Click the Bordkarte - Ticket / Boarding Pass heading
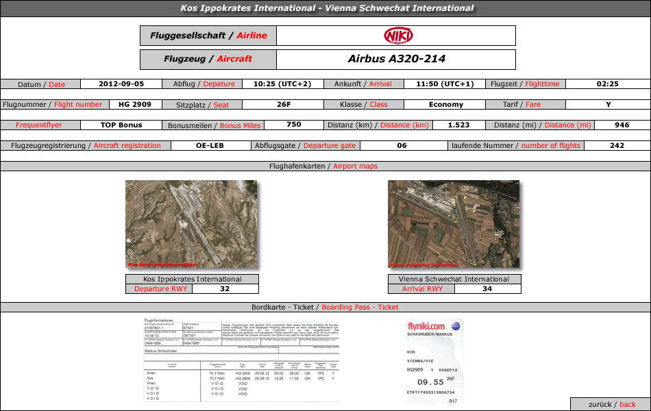Viewport: 651px width, 411px height. [x=325, y=307]
